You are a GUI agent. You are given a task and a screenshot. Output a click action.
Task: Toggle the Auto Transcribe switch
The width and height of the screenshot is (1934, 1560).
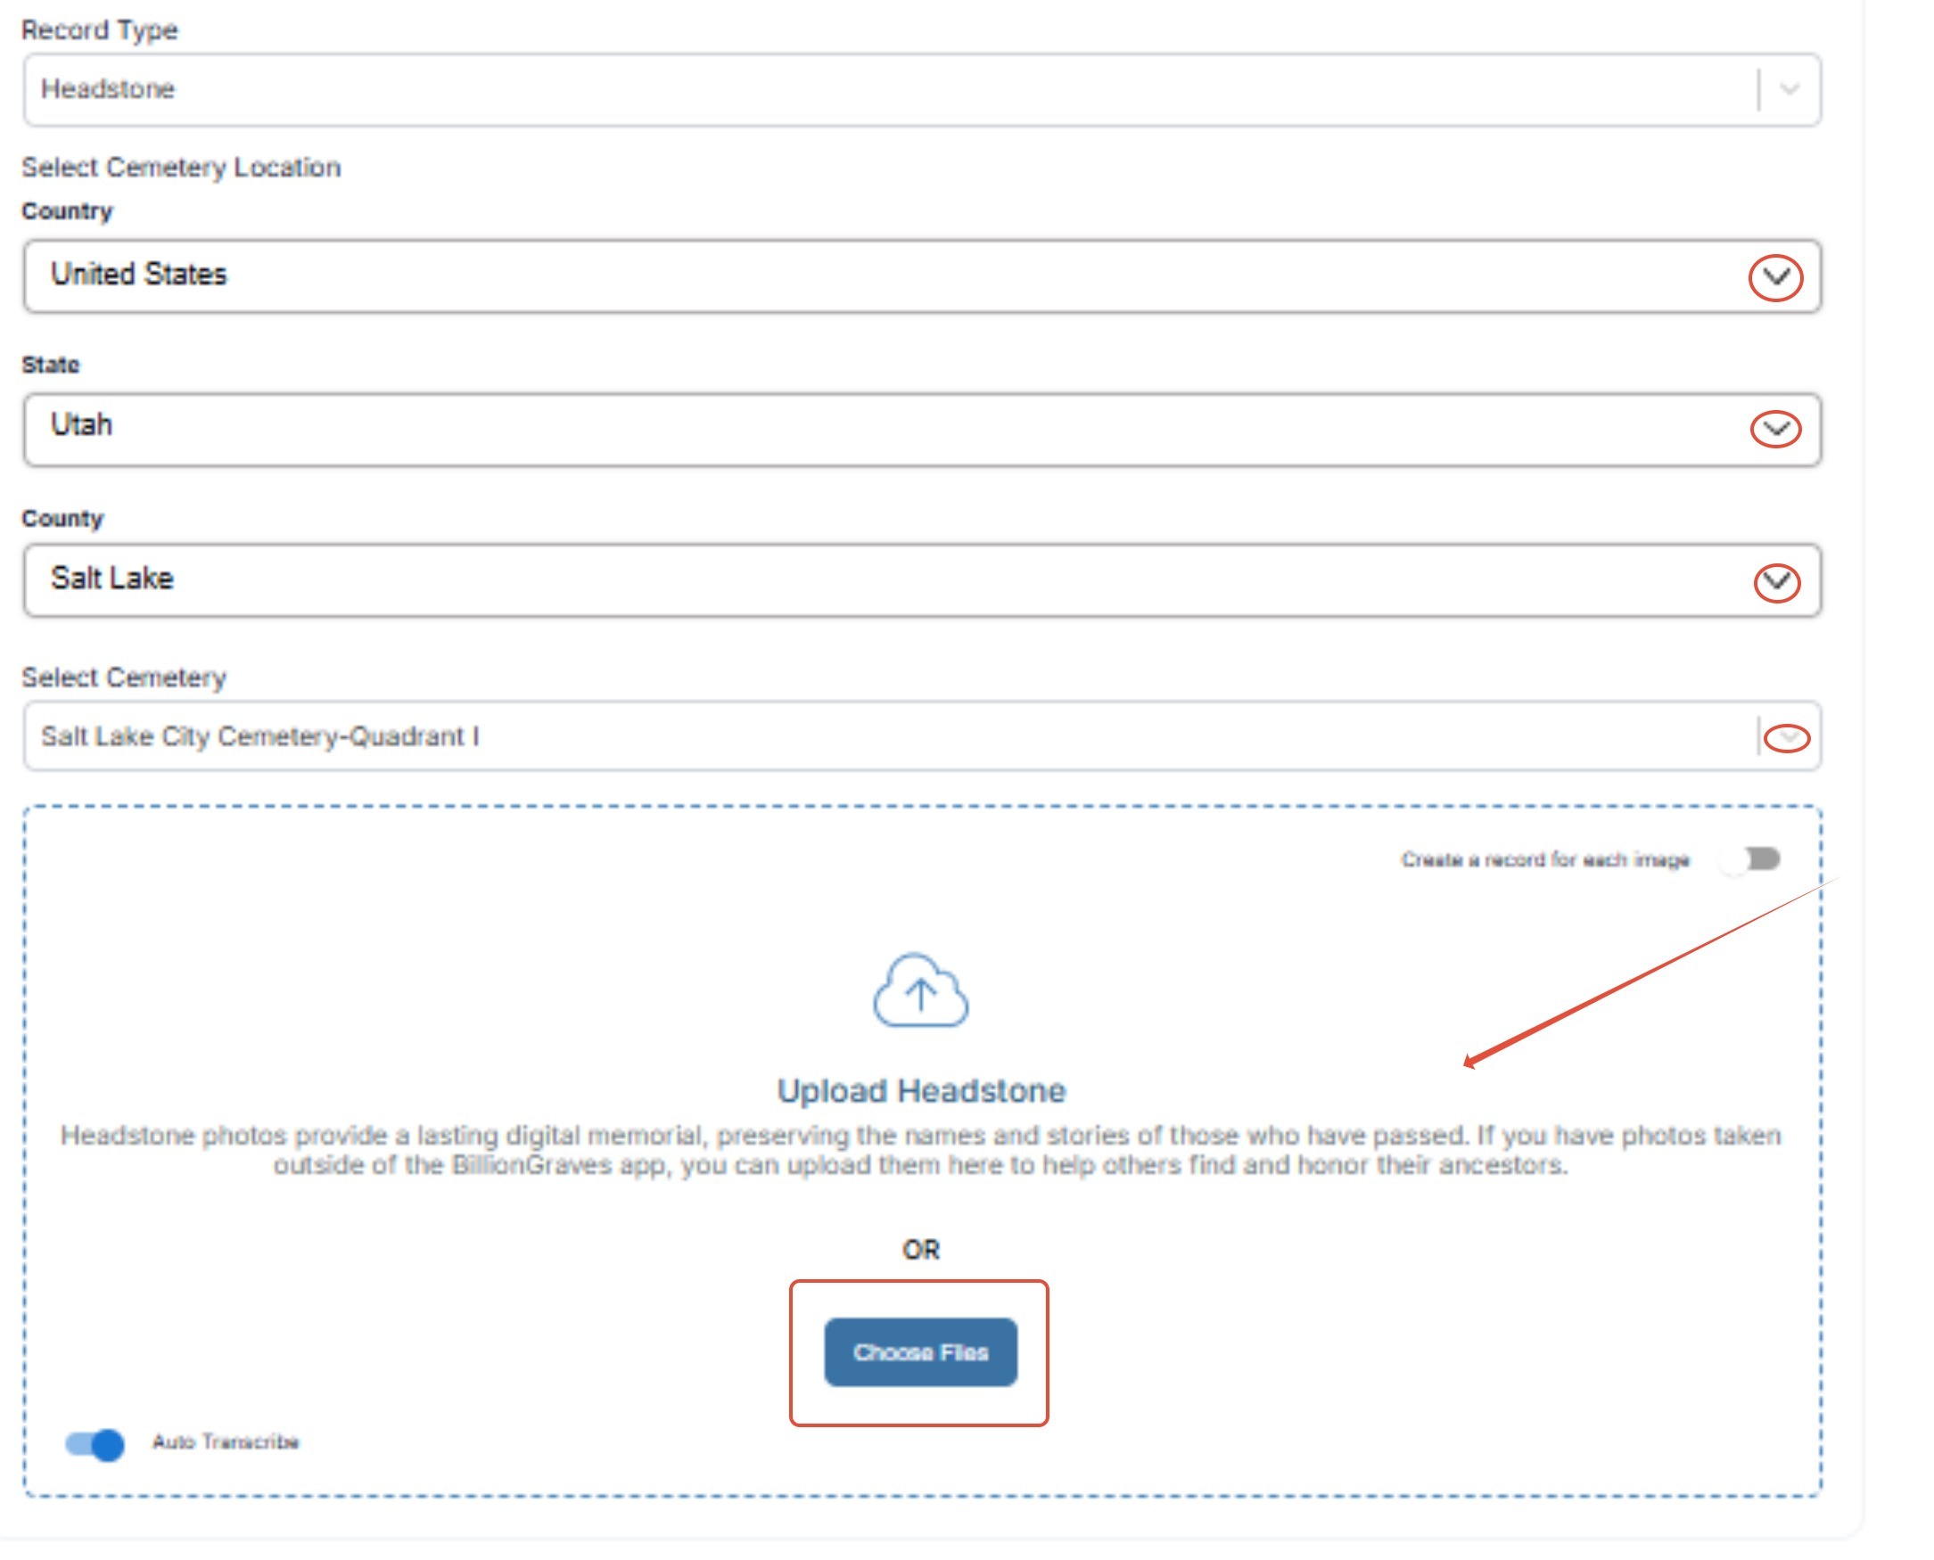tap(95, 1444)
